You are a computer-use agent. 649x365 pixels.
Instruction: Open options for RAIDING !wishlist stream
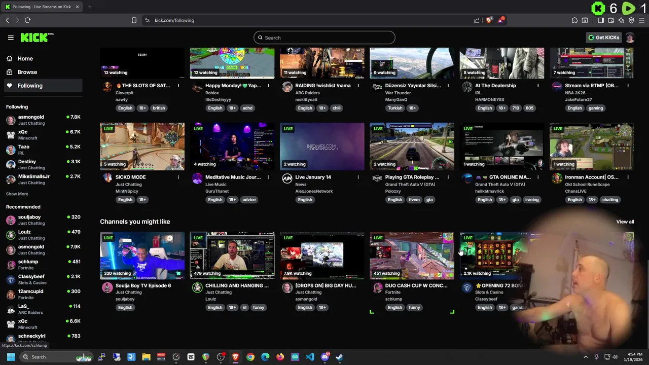pyautogui.click(x=358, y=86)
